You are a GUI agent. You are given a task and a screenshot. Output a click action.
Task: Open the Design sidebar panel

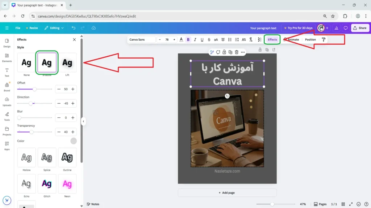[x=7, y=43]
